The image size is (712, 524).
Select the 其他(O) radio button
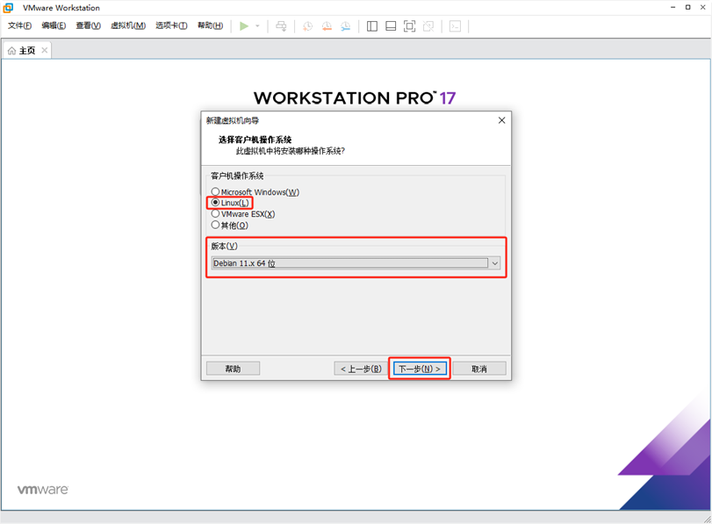point(215,225)
